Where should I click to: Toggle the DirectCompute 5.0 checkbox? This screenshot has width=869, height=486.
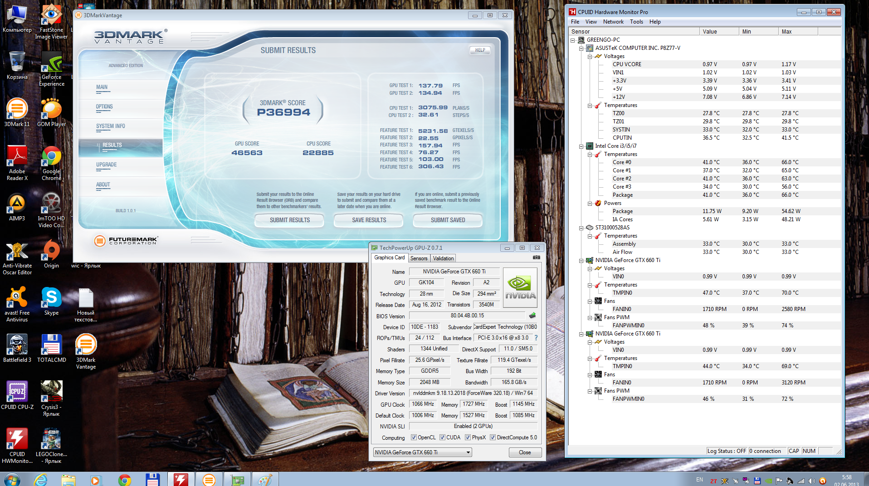[493, 437]
